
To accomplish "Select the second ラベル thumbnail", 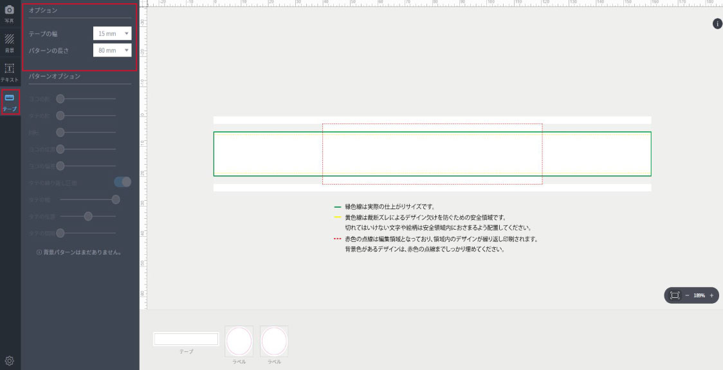I will tap(274, 341).
